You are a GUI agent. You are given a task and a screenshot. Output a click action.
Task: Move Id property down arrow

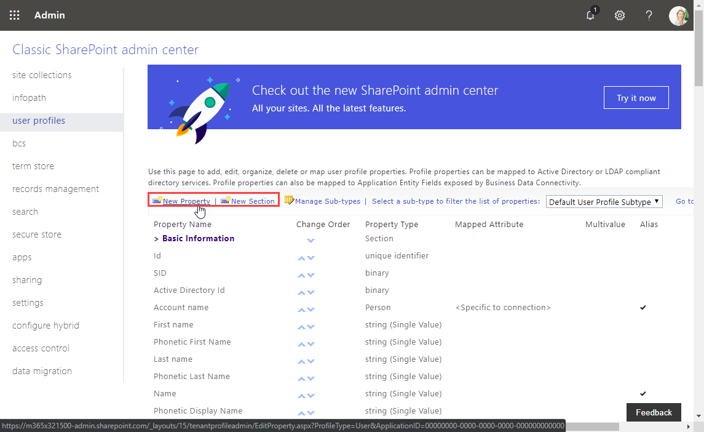point(310,258)
